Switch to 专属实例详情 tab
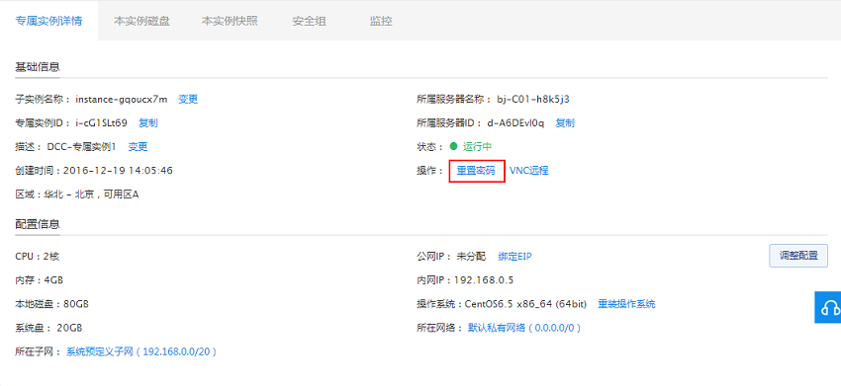This screenshot has width=841, height=386. tap(48, 22)
